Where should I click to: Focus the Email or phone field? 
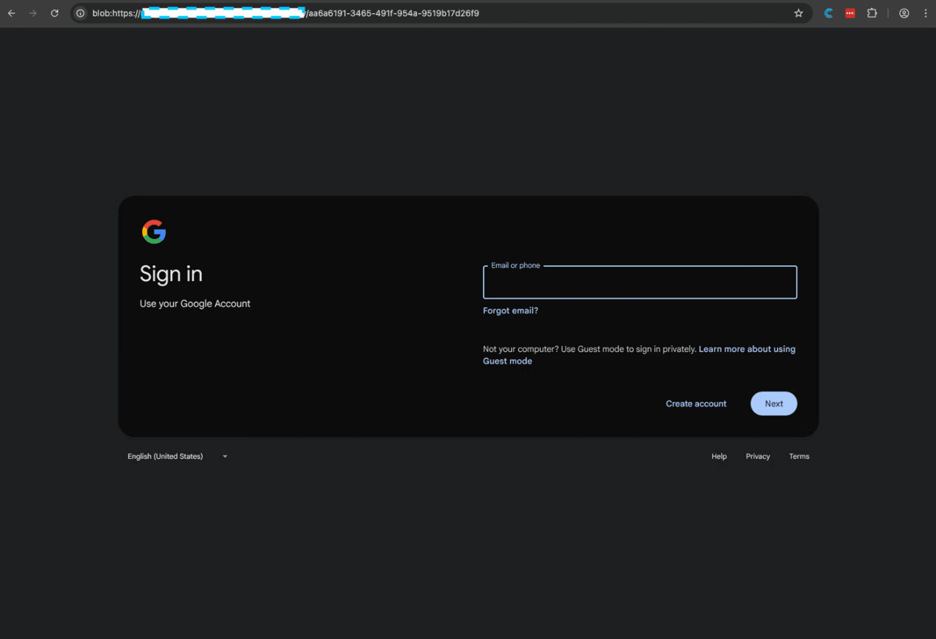pyautogui.click(x=640, y=282)
